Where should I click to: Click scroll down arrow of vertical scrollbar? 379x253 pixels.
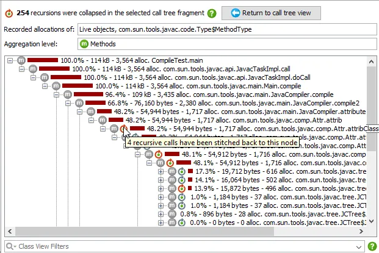click(372, 221)
